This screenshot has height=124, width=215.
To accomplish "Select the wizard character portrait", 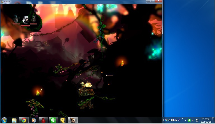I will click(x=16, y=19).
